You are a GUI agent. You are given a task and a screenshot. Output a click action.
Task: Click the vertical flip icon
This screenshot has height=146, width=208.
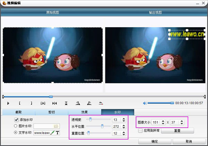tap(66, 103)
